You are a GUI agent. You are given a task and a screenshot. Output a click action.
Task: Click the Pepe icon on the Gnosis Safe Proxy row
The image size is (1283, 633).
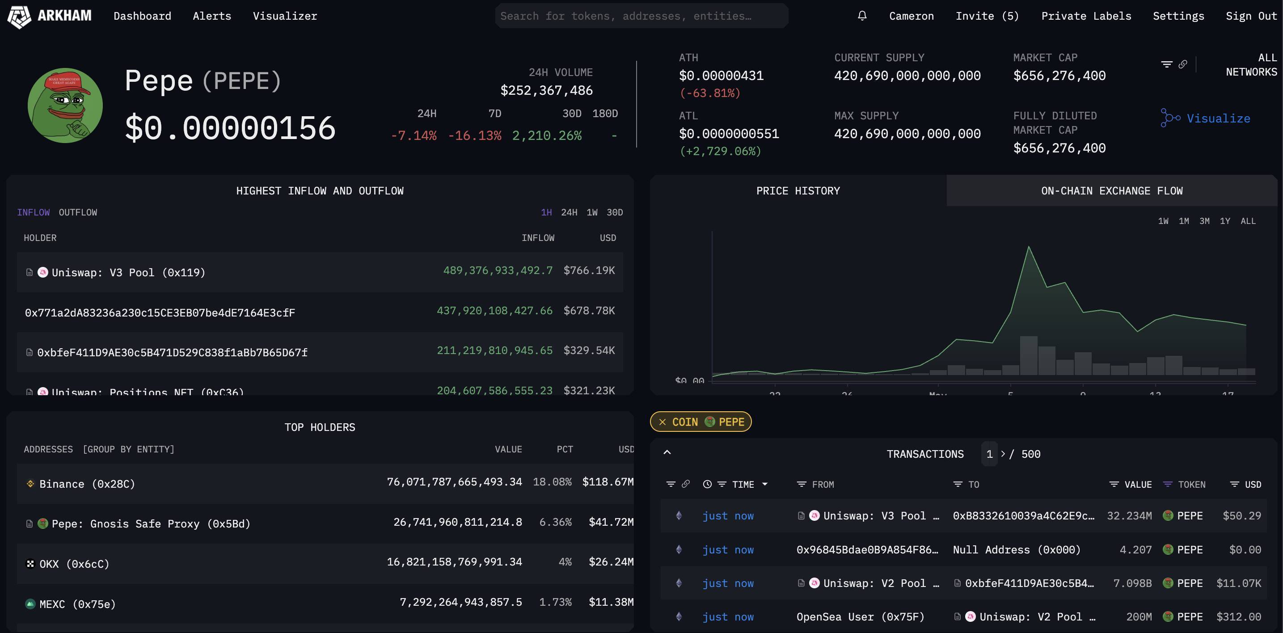tap(43, 523)
